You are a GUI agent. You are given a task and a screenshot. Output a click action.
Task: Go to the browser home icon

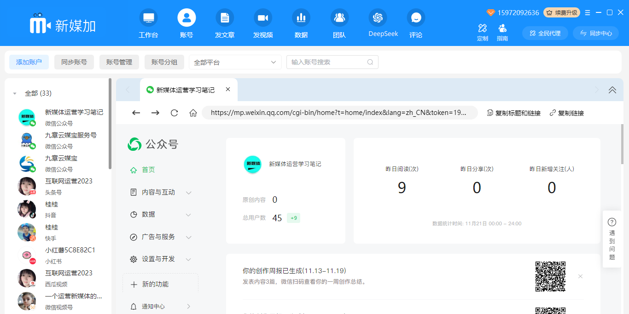coord(193,113)
